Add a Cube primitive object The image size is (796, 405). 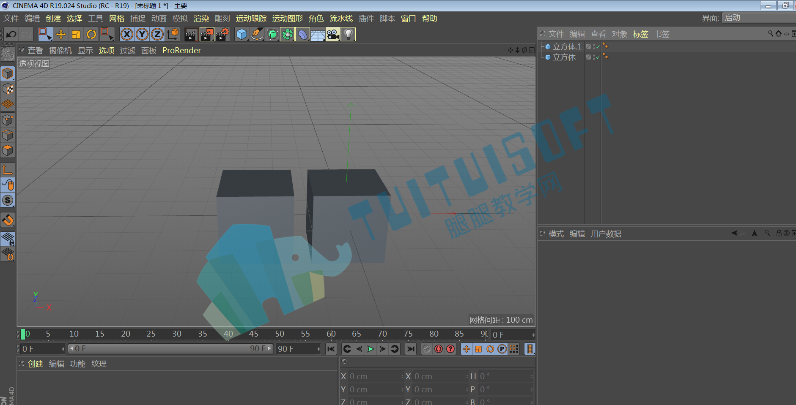coord(242,34)
